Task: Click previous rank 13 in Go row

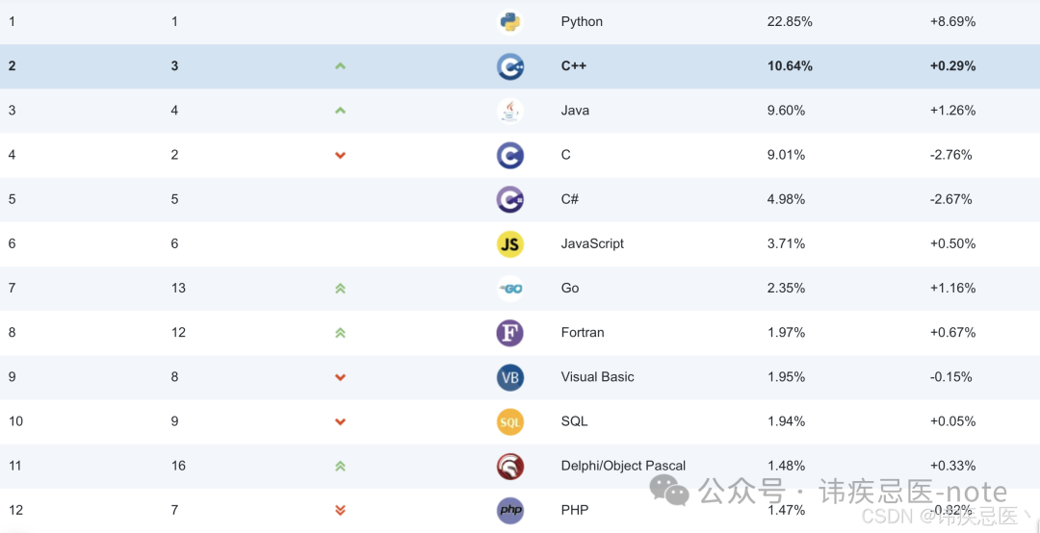Action: click(x=178, y=289)
